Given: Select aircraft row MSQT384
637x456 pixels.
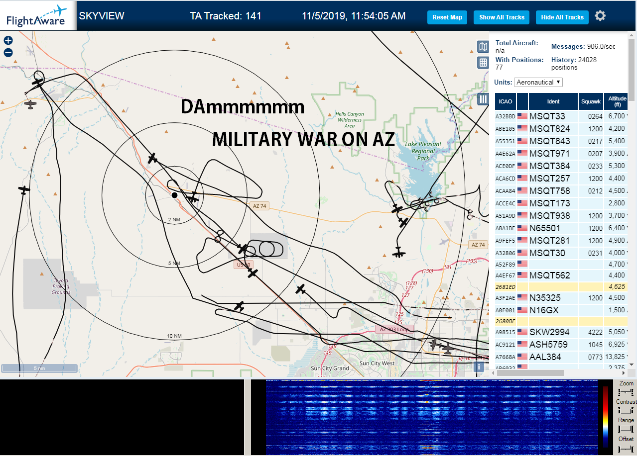Looking at the screenshot, I should (x=562, y=166).
